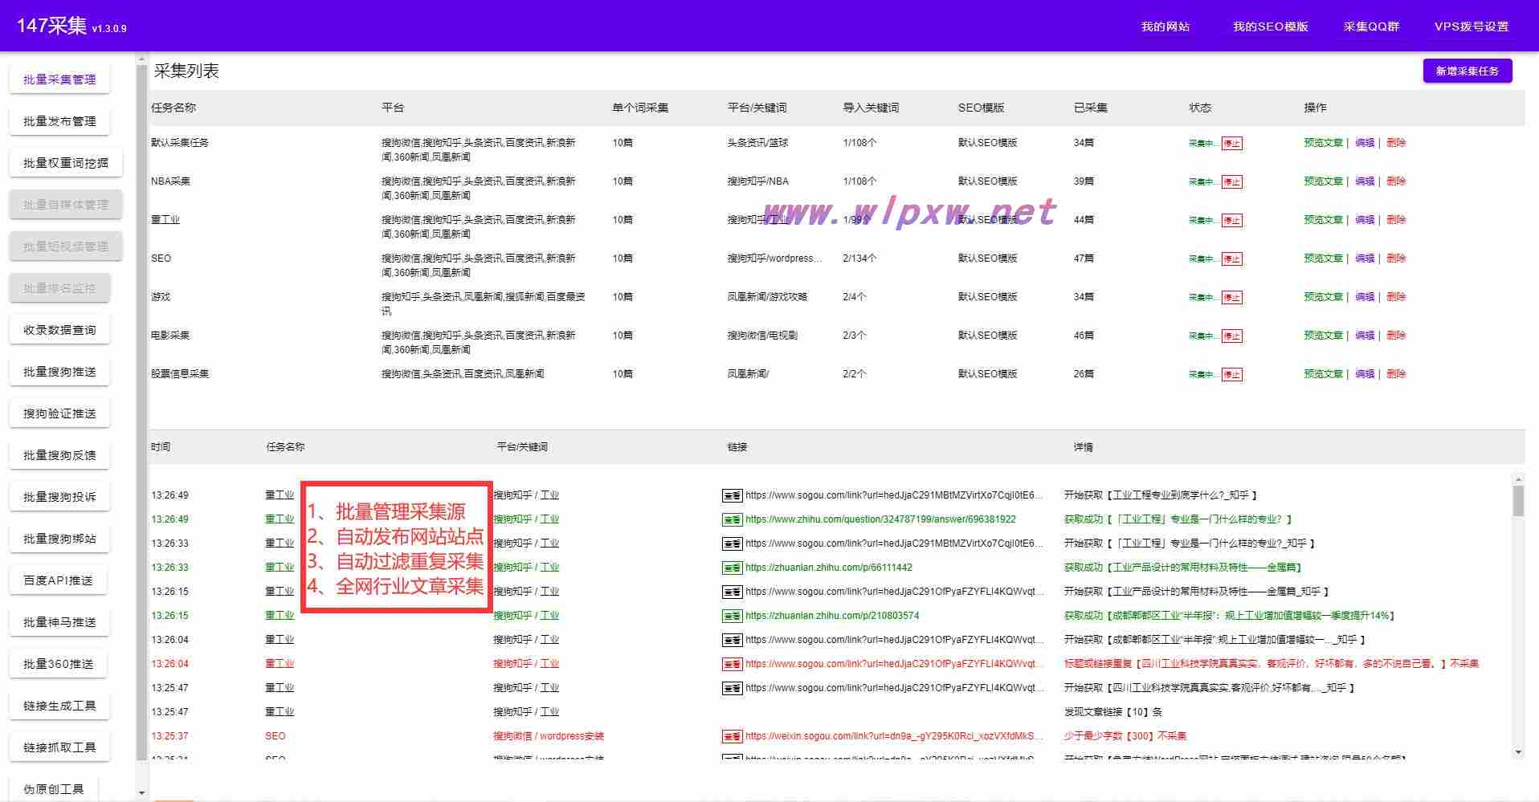Screen dimensions: 1539x802
Task: Open 批量神马推送 in sidebar
Action: [x=59, y=622]
